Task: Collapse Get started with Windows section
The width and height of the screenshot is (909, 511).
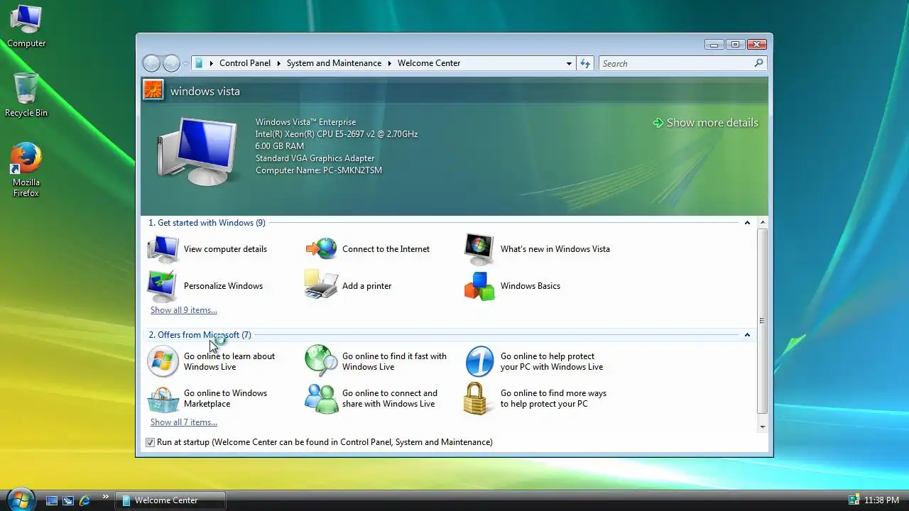Action: 747,223
